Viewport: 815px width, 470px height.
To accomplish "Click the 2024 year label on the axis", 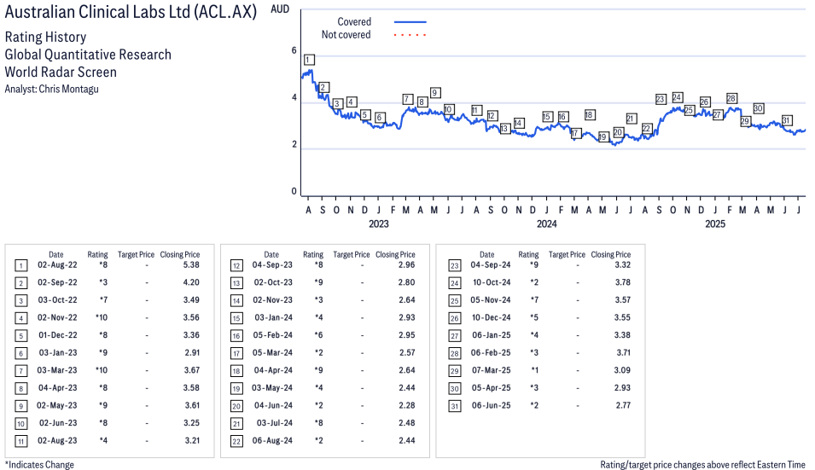I will click(546, 223).
